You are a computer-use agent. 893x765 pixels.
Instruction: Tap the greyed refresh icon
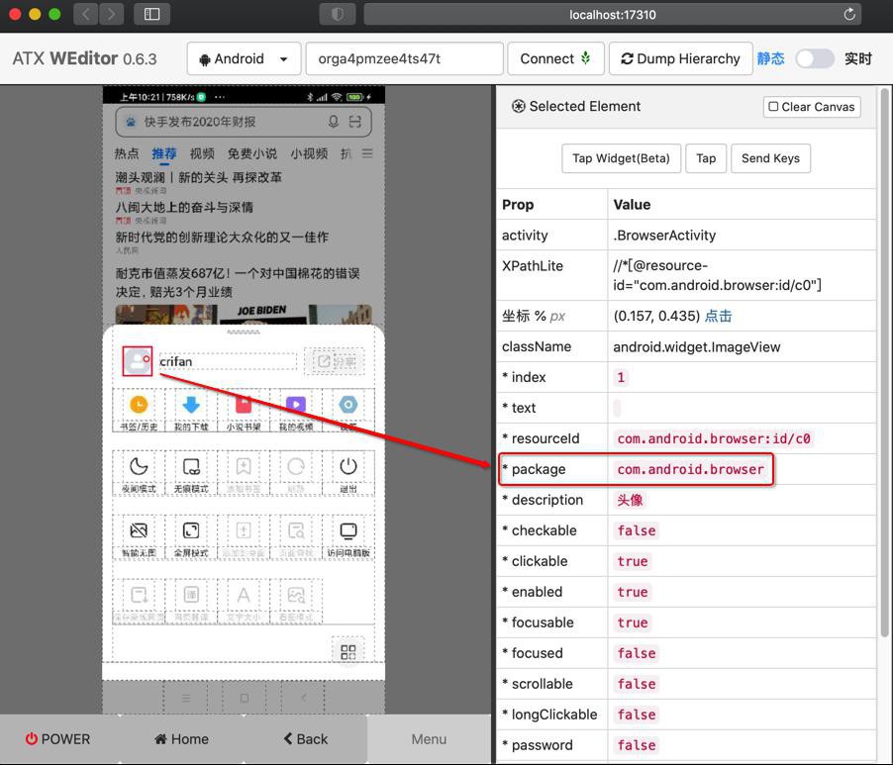(296, 466)
